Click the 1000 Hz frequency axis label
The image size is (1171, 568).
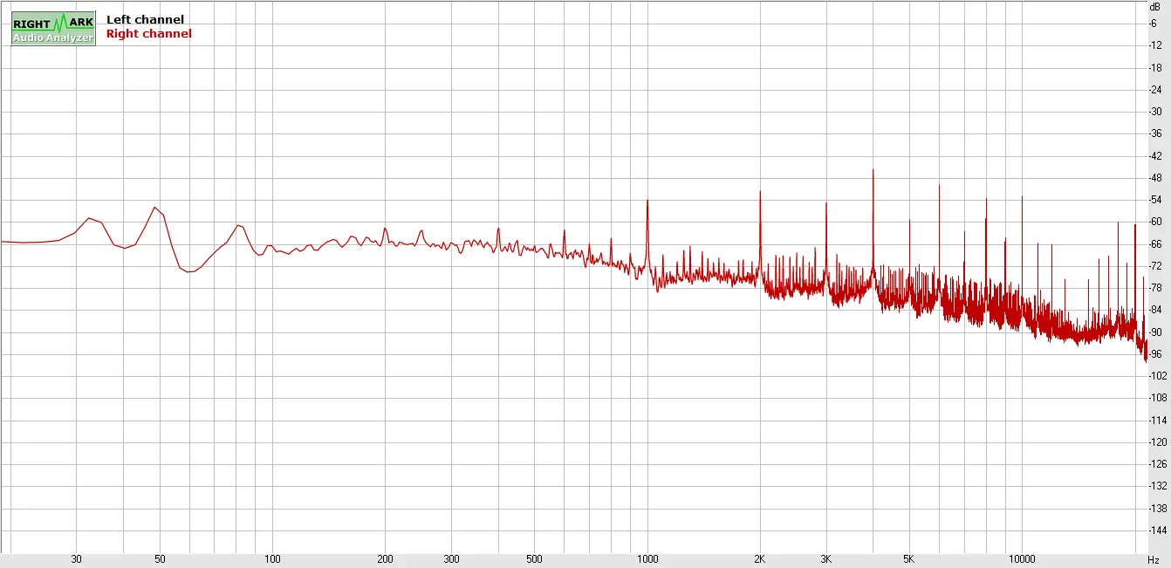pyautogui.click(x=647, y=559)
